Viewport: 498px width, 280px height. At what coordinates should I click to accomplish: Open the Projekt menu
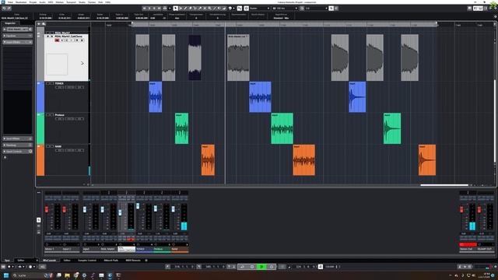tap(33, 2)
